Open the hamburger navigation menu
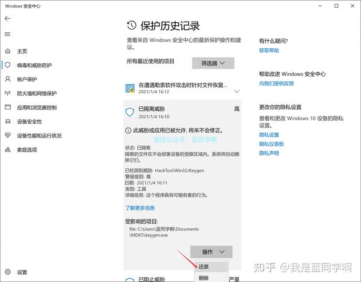Image resolution: width=361 pixels, height=282 pixels. coord(7,34)
